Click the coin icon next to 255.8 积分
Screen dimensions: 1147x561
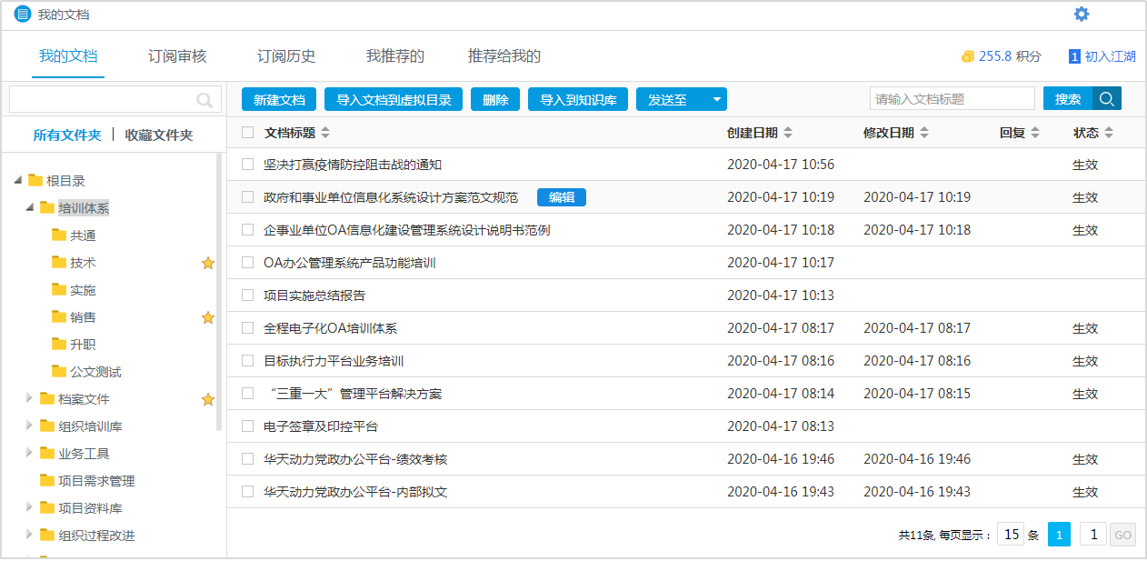pyautogui.click(x=967, y=55)
